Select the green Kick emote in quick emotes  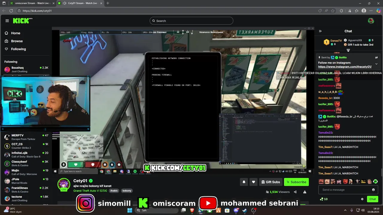click(x=376, y=182)
